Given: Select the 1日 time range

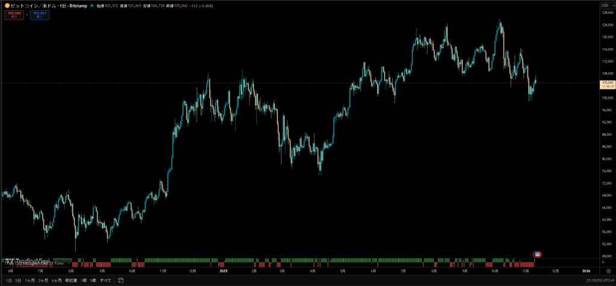Looking at the screenshot, I should pos(8,281).
